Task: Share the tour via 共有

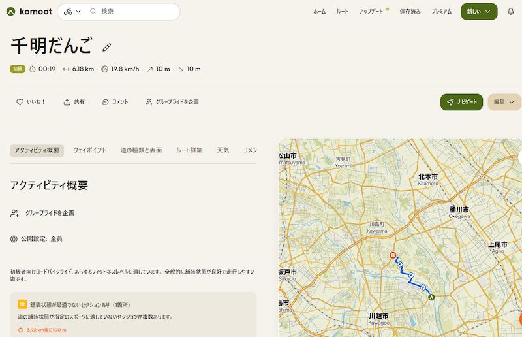Action: point(74,102)
